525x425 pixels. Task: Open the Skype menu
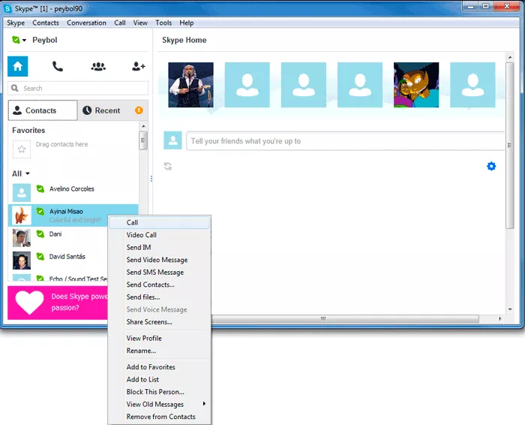click(16, 23)
